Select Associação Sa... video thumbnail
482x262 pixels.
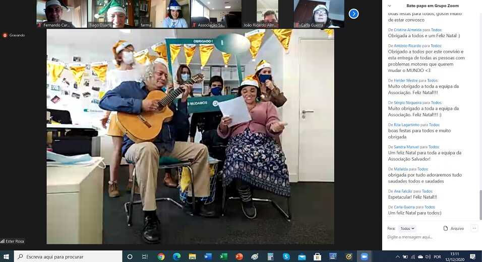(216, 14)
